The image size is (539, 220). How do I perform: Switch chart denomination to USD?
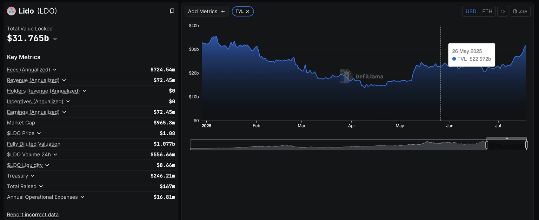coord(471,11)
